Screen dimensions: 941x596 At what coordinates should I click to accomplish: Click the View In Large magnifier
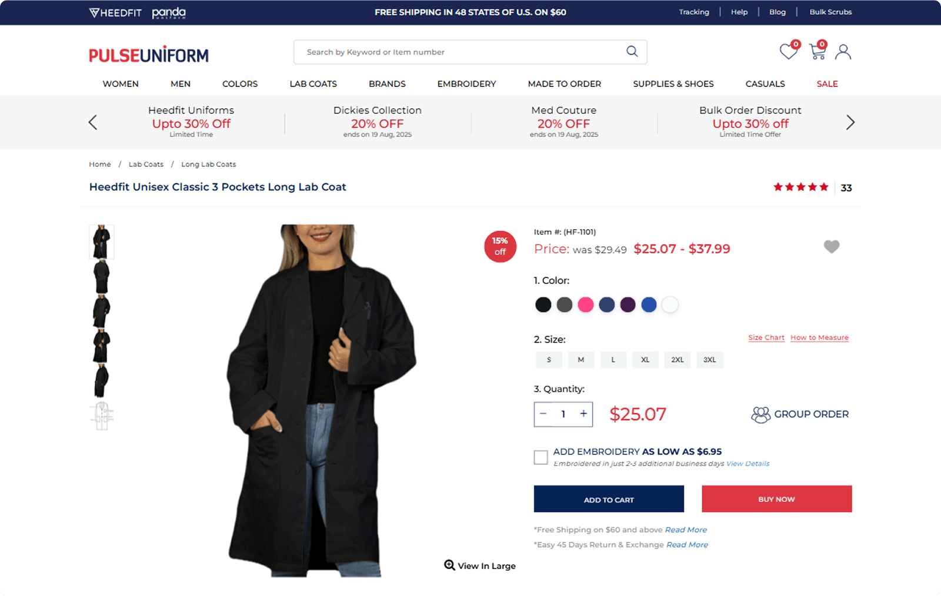pyautogui.click(x=450, y=565)
